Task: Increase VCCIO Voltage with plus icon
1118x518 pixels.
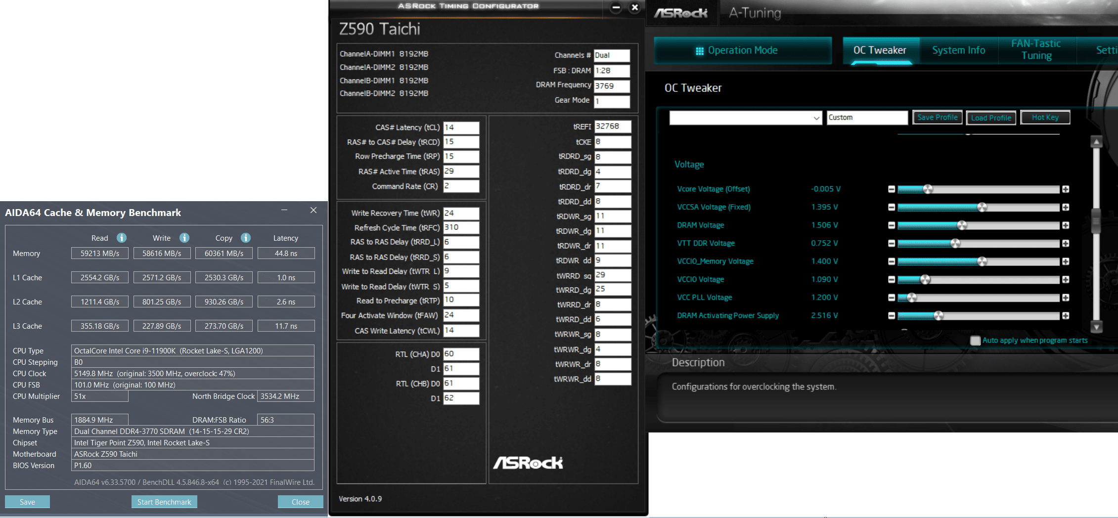Action: point(1066,280)
